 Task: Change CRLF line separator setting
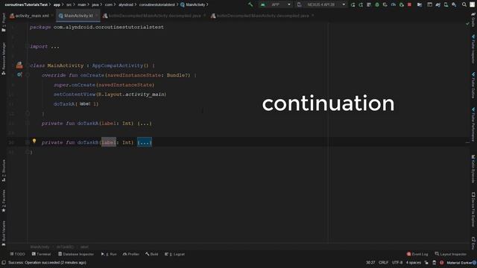coord(383,263)
